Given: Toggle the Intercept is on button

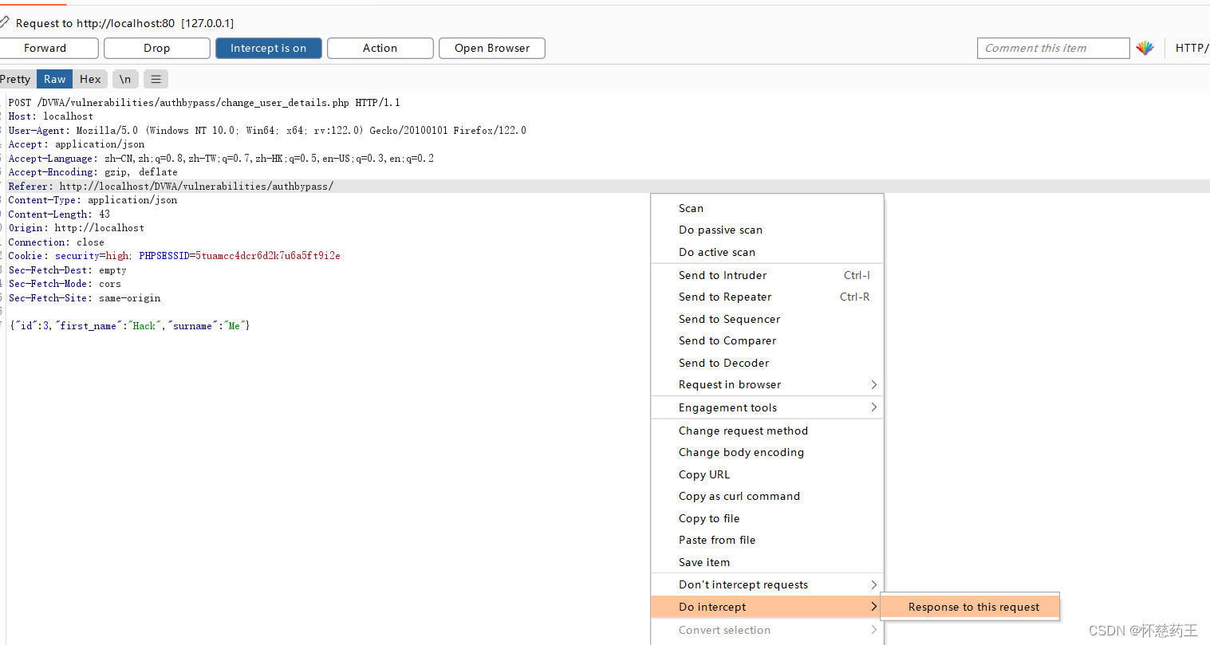Looking at the screenshot, I should (269, 48).
